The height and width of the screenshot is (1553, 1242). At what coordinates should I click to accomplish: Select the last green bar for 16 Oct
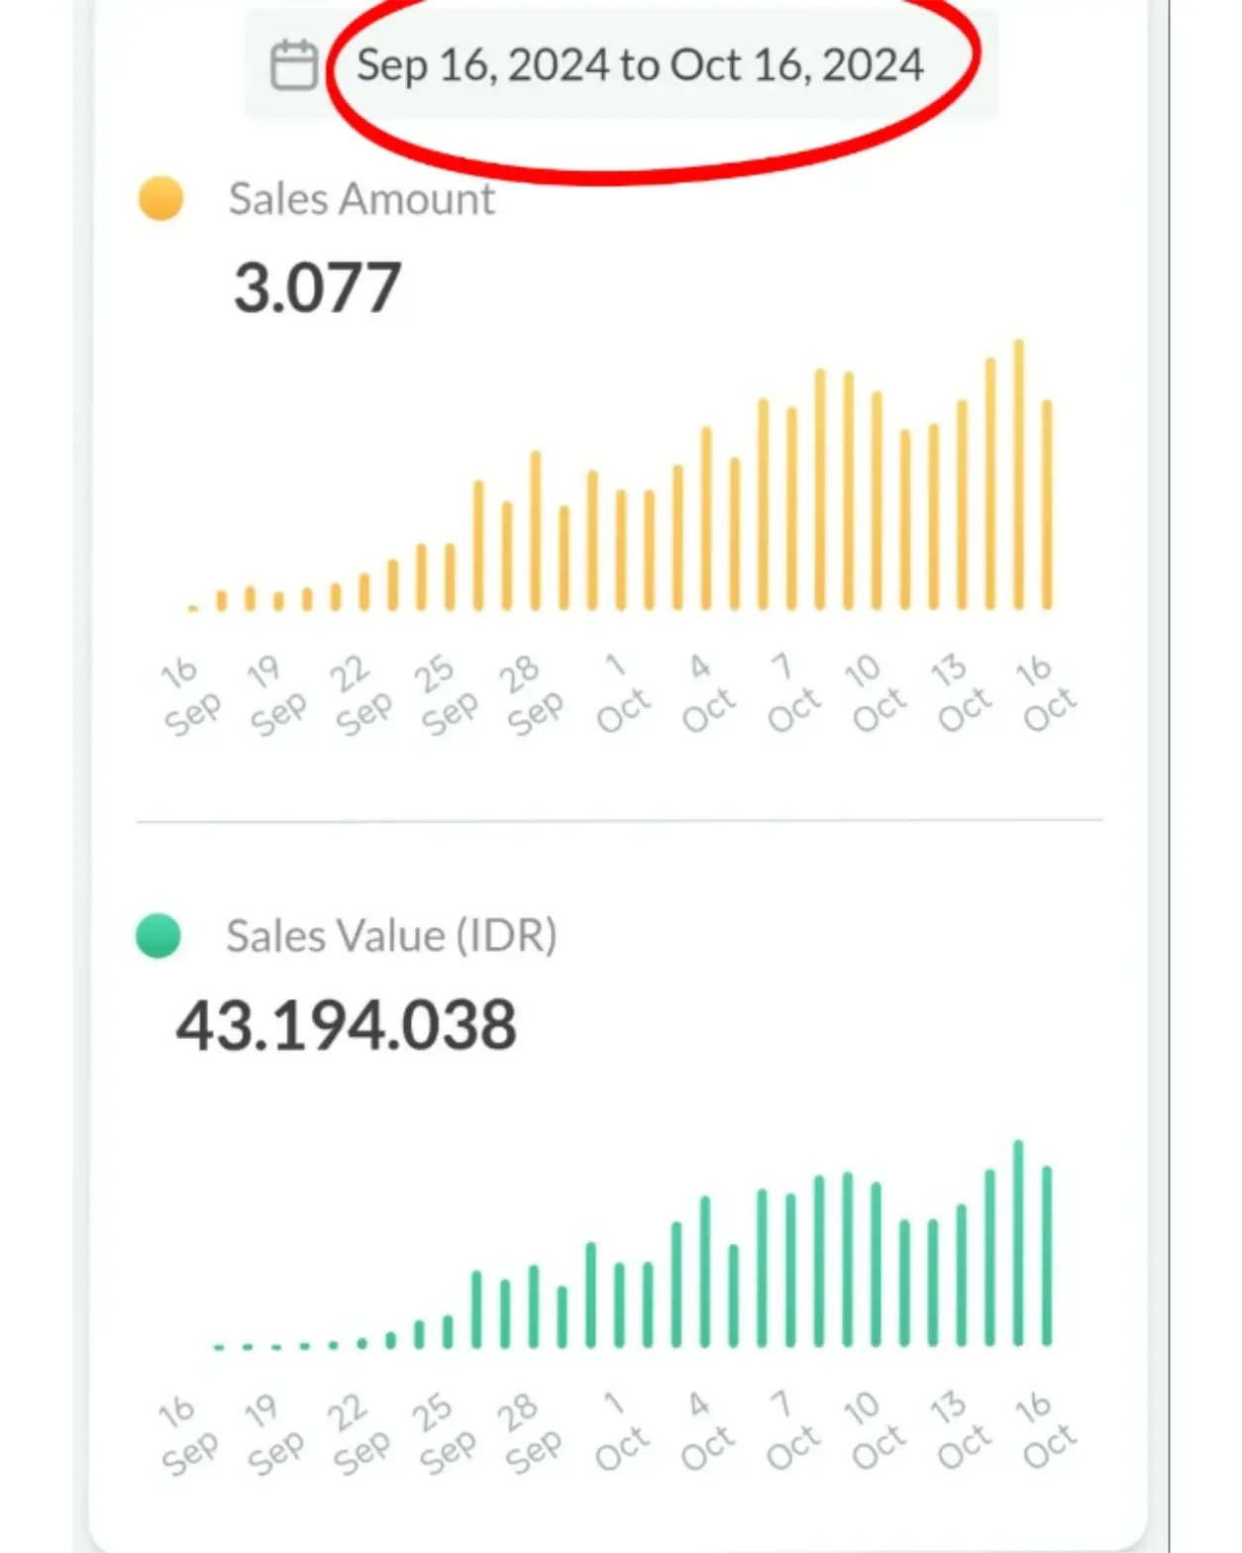1047,1256
